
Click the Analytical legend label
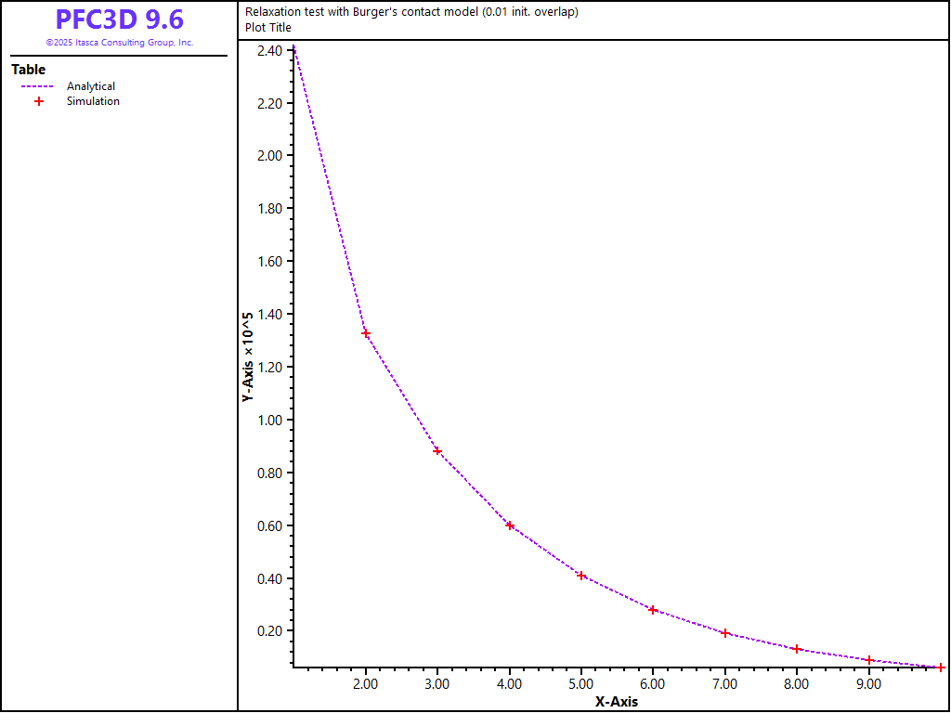coord(91,86)
